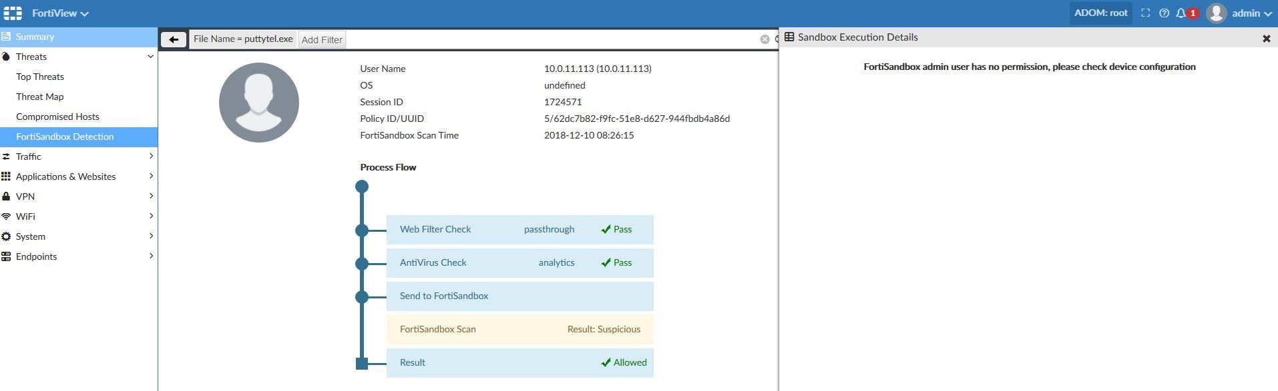
Task: Select the AntiVirus Check step
Action: (x=519, y=263)
